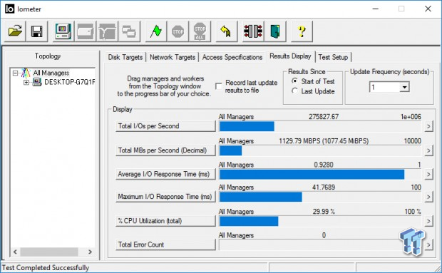Enable Record last update results to file
Screen dimensions: 442x273
point(218,86)
